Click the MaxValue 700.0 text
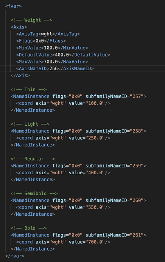Image resolution: width=165 pixels, height=262 pixels. coord(51,62)
